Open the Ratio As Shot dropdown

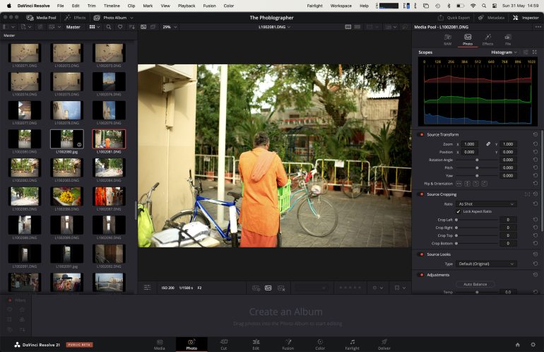[x=486, y=204]
